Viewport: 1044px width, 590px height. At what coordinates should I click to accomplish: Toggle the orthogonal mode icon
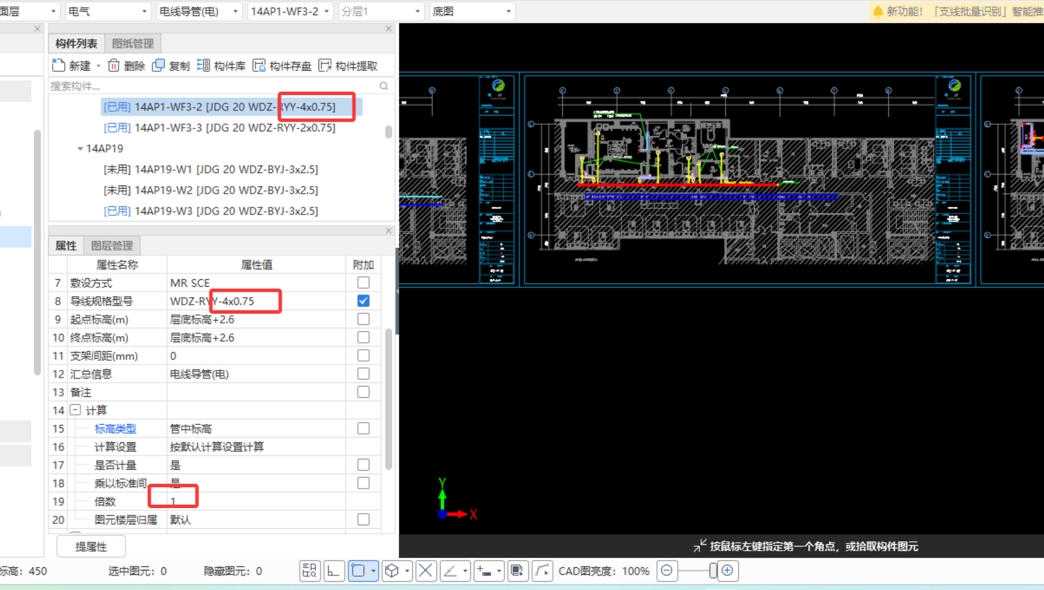coord(334,571)
